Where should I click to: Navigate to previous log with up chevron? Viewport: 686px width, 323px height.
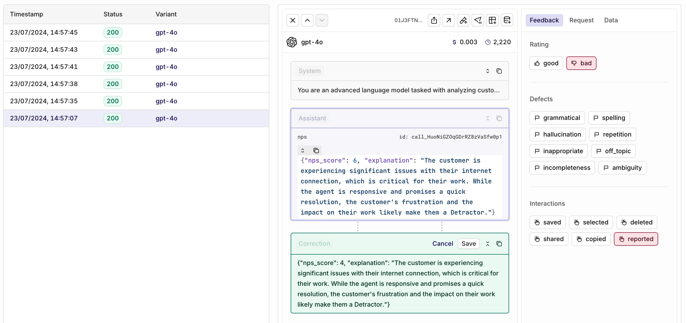coord(307,20)
